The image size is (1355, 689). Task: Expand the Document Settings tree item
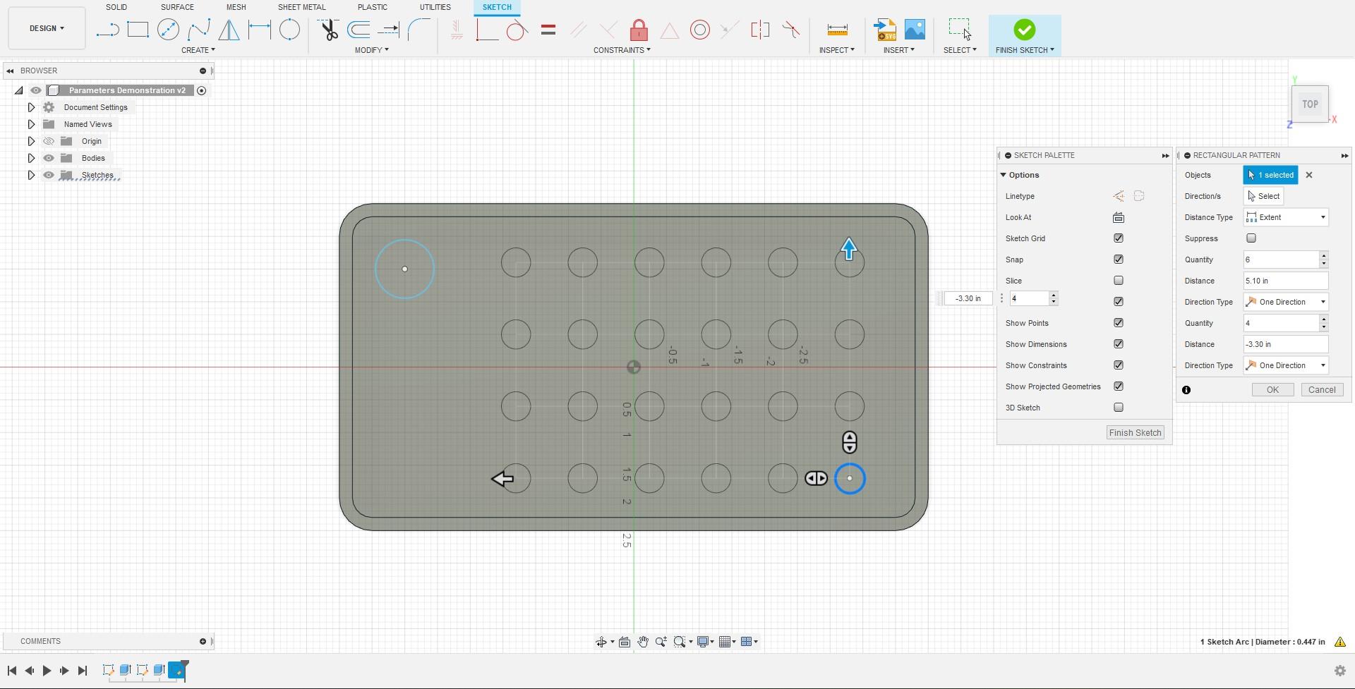[31, 107]
